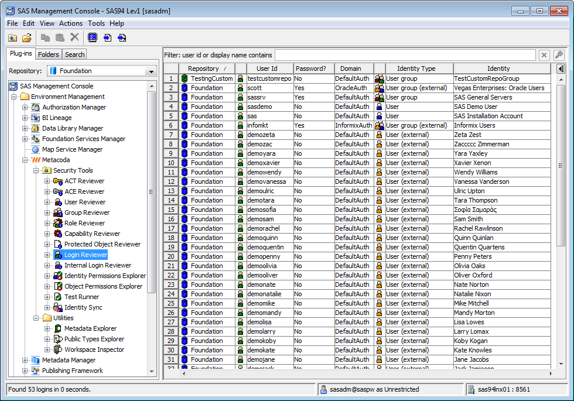Screen dimensions: 574x401
Task: Click the table horizontal scroll right arrow
Action: 551,373
